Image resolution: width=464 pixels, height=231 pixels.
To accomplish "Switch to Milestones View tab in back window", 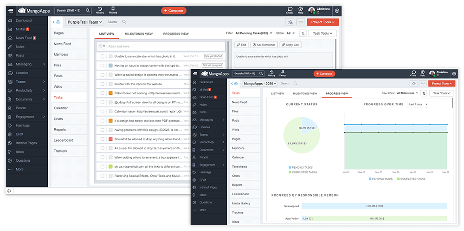I will click(x=139, y=34).
